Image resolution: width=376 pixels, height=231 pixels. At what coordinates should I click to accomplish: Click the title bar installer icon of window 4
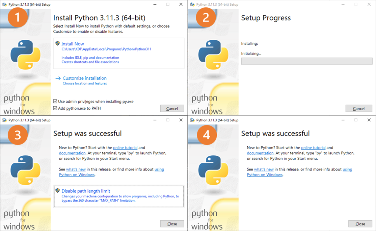(x=192, y=120)
